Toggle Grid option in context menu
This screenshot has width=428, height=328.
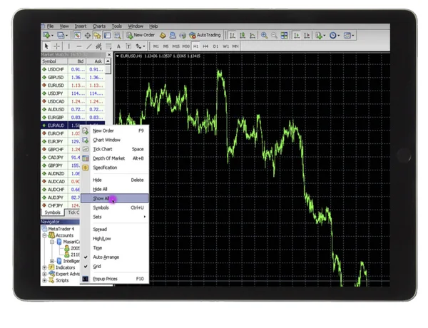point(115,267)
